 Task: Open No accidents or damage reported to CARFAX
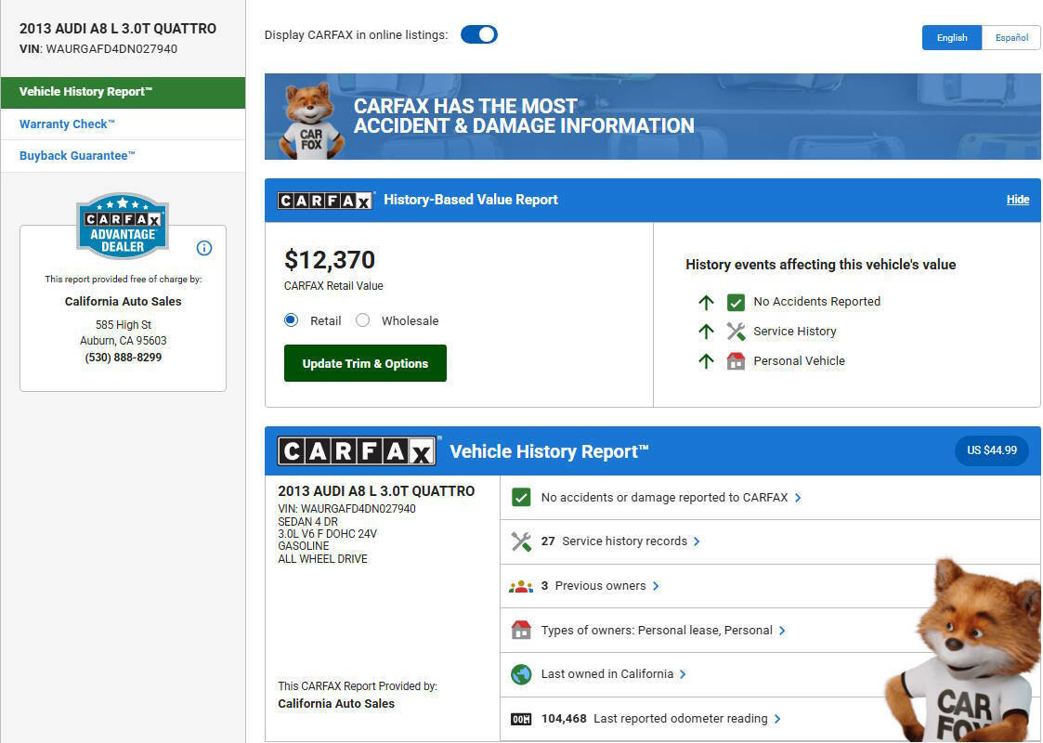664,498
